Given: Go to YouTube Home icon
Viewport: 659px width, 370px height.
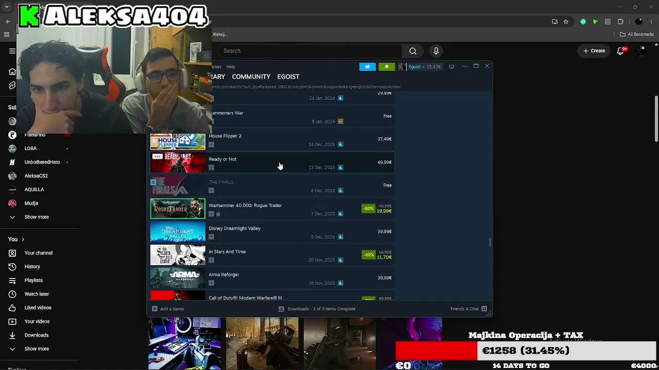Looking at the screenshot, I should click(12, 72).
